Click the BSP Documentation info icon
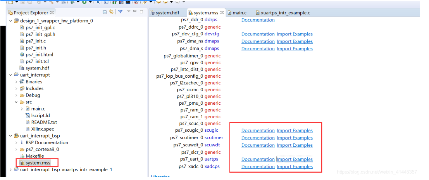The width and height of the screenshot is (429, 180). pos(22,143)
